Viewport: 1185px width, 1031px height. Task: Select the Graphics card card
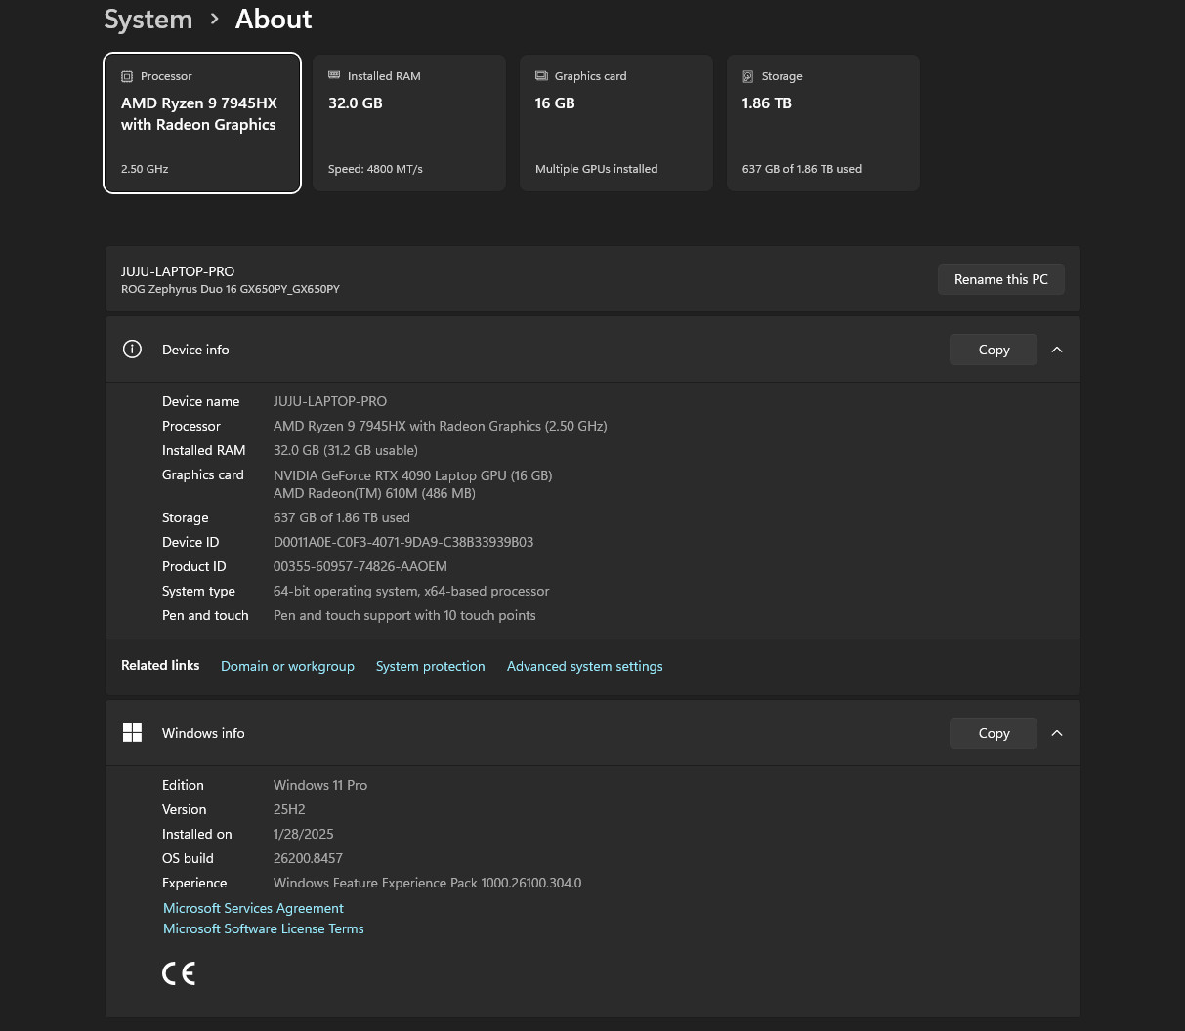pyautogui.click(x=616, y=123)
